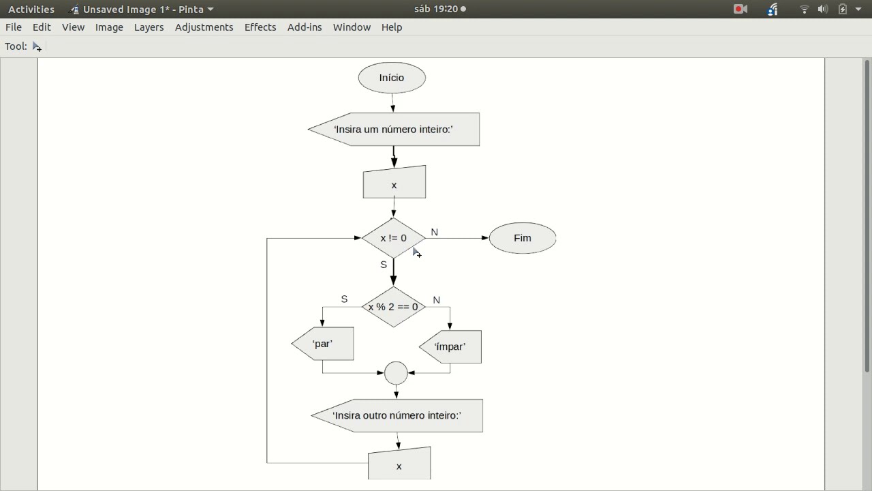872x491 pixels.
Task: Open the Wi-Fi status icon
Action: 805,10
